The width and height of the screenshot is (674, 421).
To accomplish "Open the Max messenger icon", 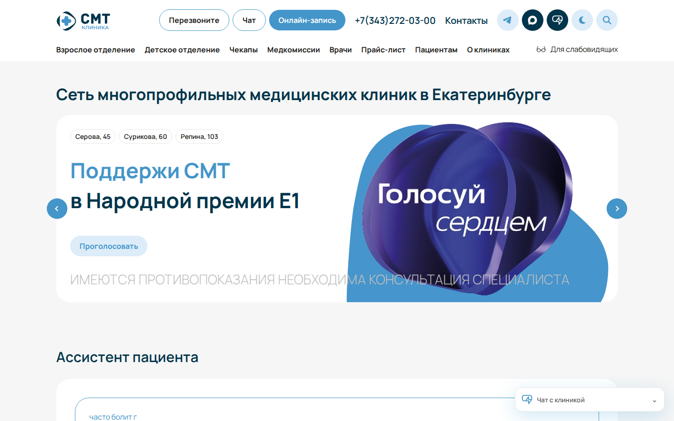I will click(533, 20).
